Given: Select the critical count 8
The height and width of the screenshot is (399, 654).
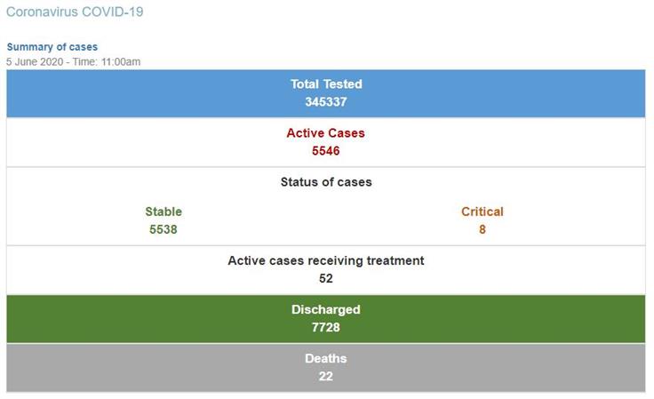Looking at the screenshot, I should [x=483, y=229].
